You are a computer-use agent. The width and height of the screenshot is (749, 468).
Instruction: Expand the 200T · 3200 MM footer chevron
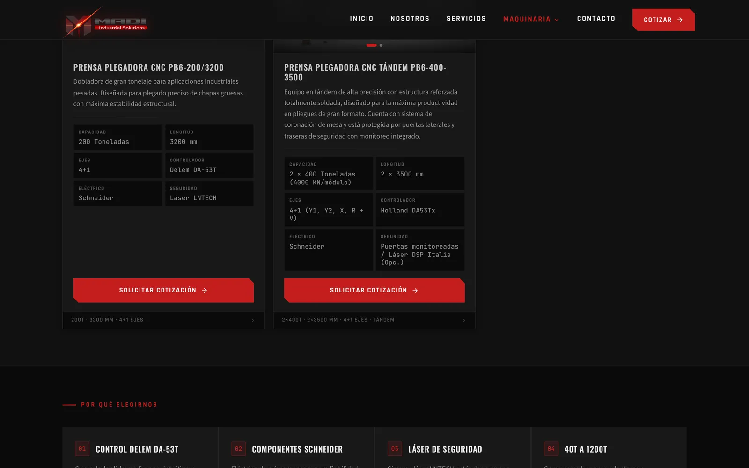pos(253,320)
